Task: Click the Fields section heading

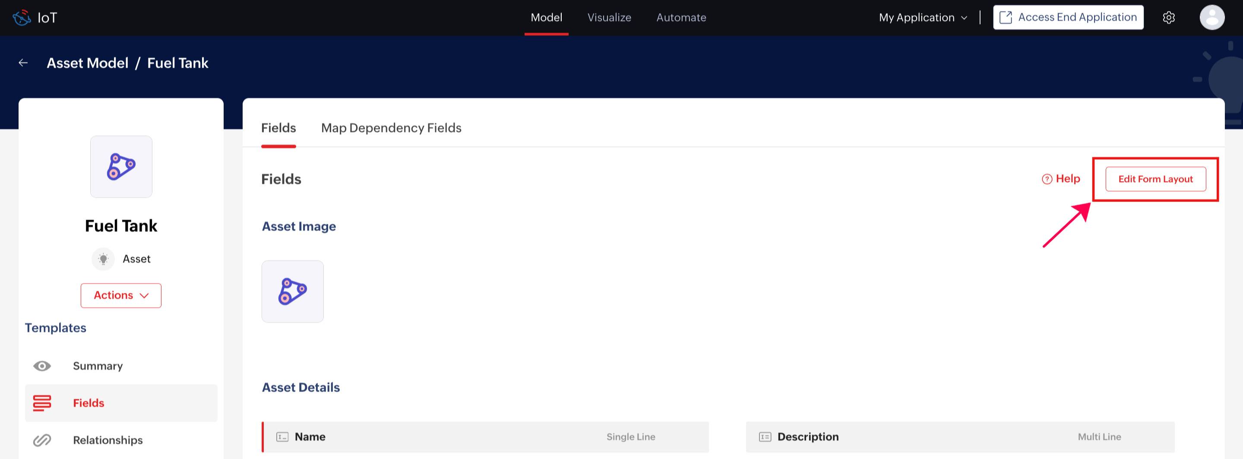Action: point(281,179)
